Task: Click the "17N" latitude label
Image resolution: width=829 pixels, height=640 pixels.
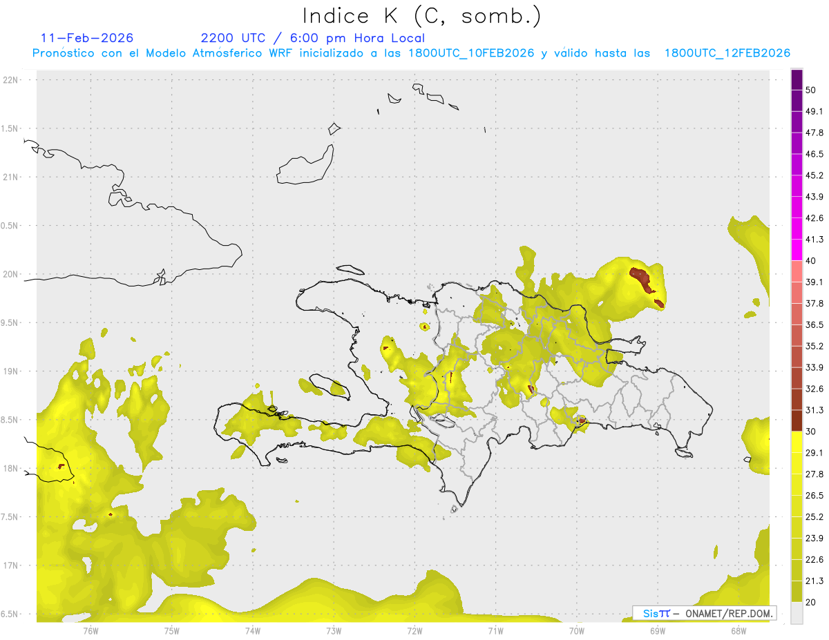Action: (x=11, y=565)
